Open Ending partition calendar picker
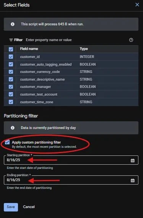Screen dimensions: 143x218 [x=133, y=180]
